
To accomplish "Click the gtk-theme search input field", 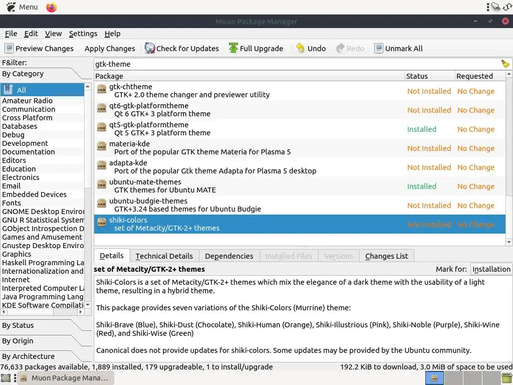I will coord(297,64).
